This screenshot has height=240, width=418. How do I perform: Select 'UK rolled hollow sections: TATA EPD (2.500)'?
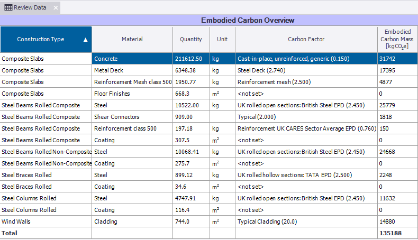pyautogui.click(x=306, y=175)
